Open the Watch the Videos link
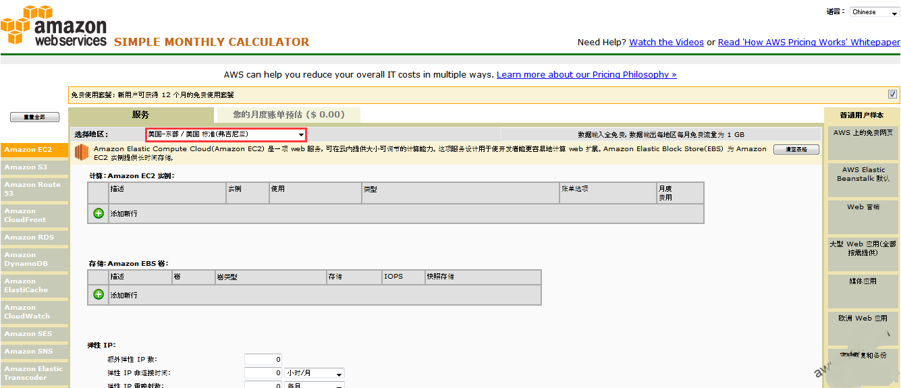 [x=666, y=42]
